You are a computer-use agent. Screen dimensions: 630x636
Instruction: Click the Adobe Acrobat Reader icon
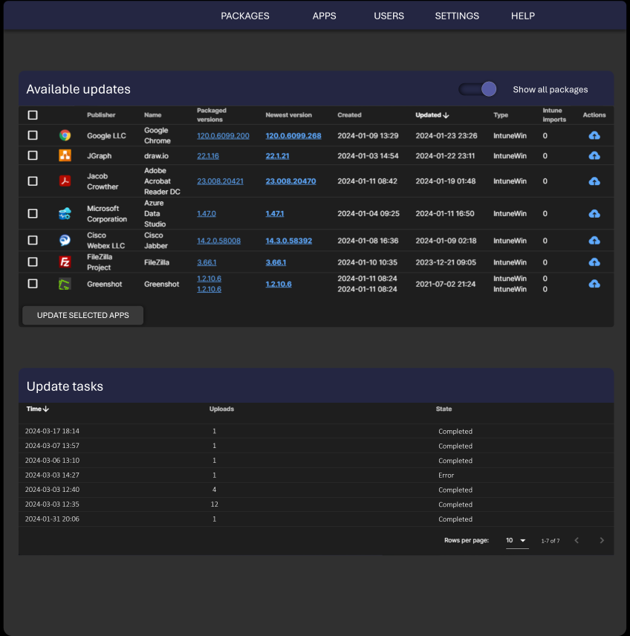[x=65, y=181]
